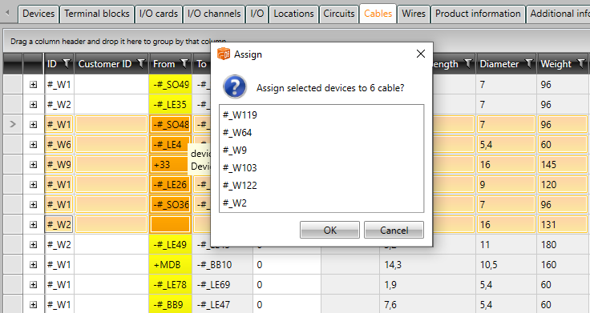Go to the I/O cards tab
This screenshot has width=590, height=313.
159,14
